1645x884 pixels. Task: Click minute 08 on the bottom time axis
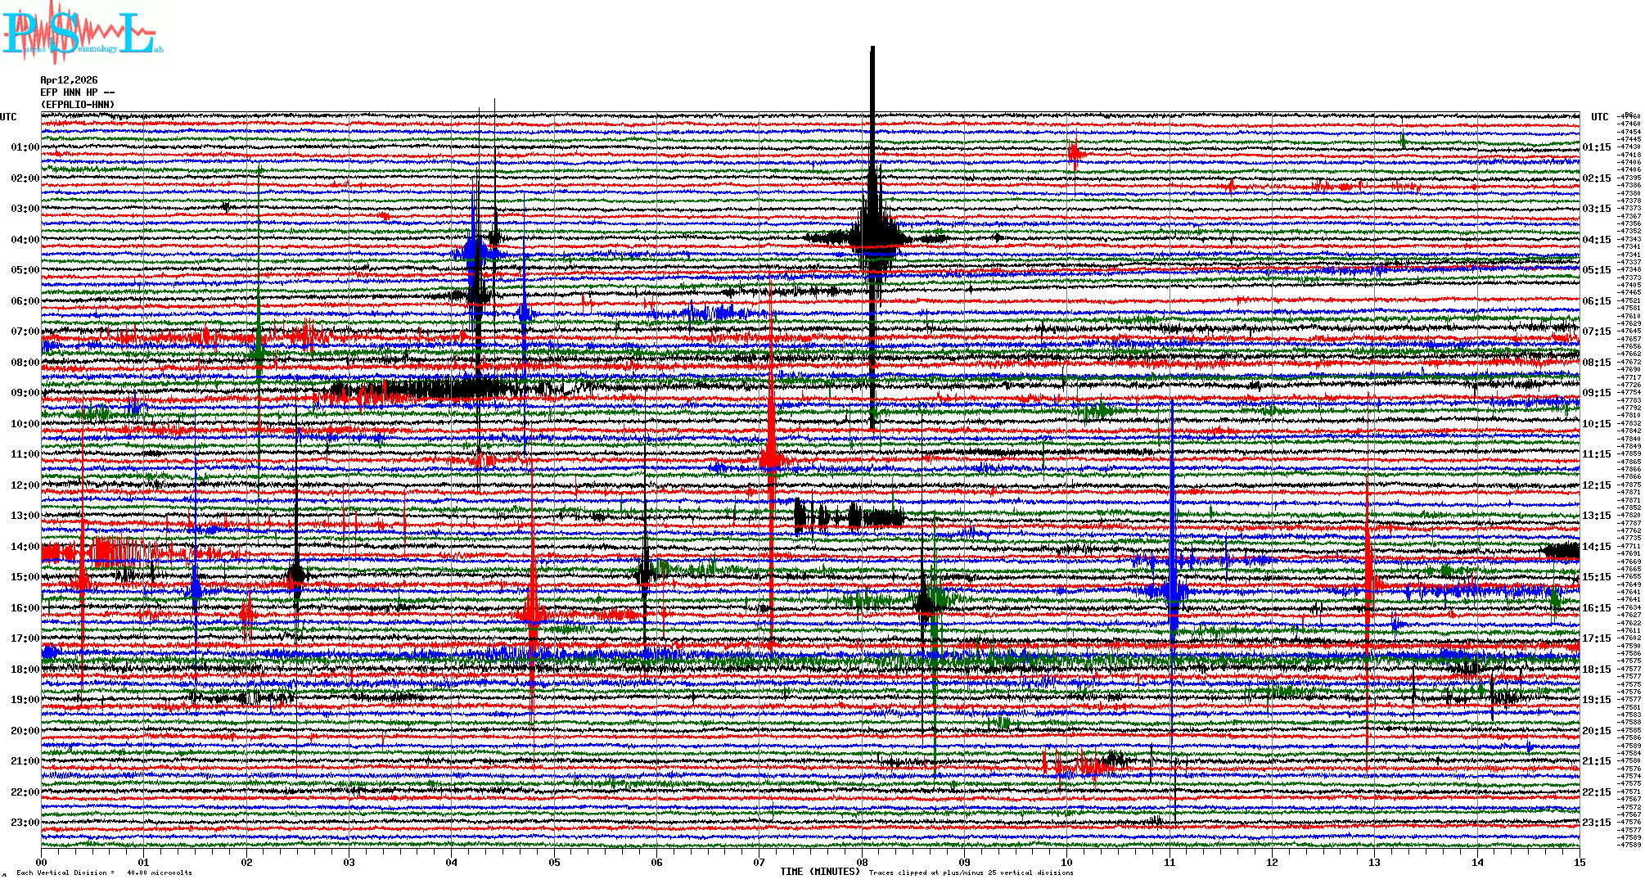pos(862,863)
